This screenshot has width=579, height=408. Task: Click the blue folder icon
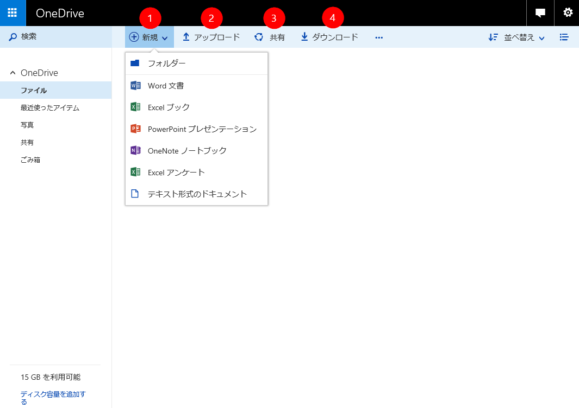coord(135,63)
